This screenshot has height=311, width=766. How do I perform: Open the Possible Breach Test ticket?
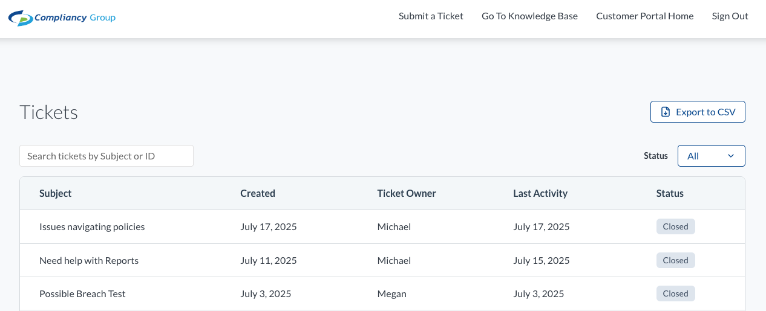[x=82, y=294]
